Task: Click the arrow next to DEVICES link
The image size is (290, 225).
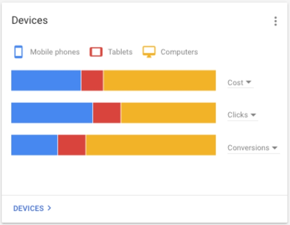Action: [x=49, y=208]
